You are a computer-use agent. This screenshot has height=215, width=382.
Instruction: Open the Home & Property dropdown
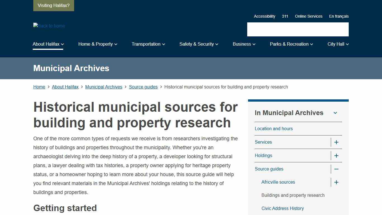point(98,44)
